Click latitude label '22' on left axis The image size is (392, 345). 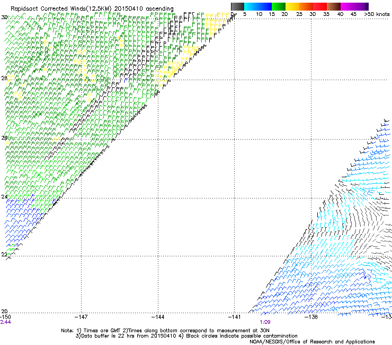[4, 254]
